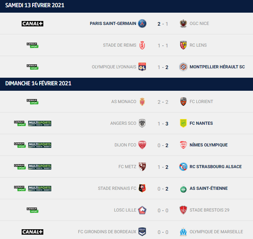Click Multisports logo on Angers SCO row
253x239 pixels.
pyautogui.click(x=40, y=123)
